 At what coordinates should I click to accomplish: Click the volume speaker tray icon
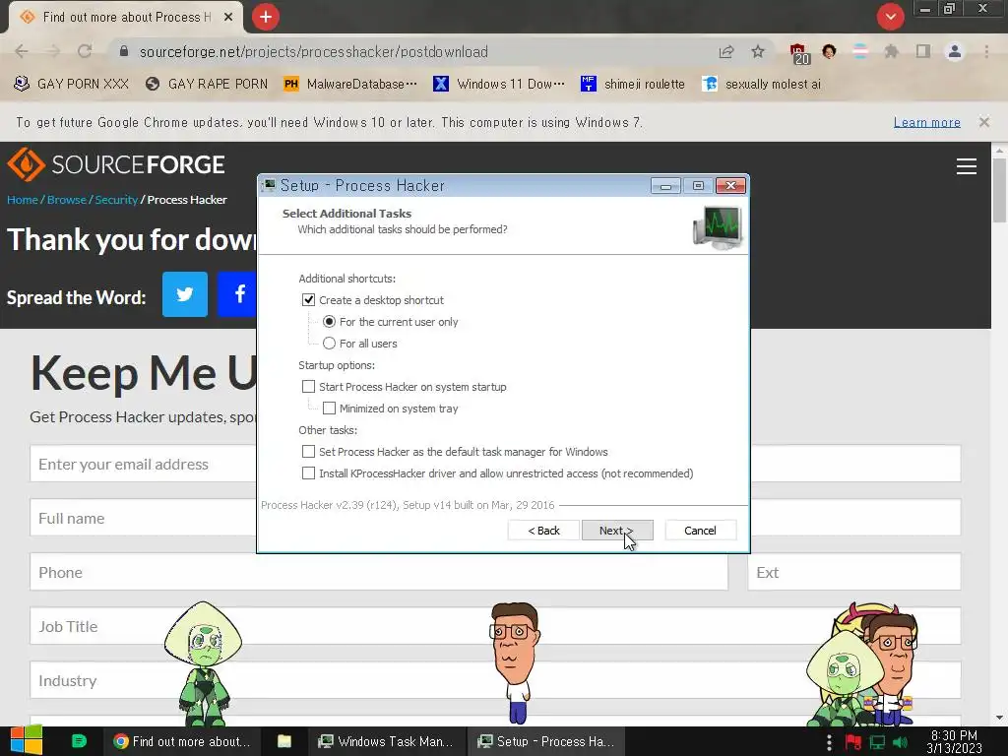(x=901, y=742)
